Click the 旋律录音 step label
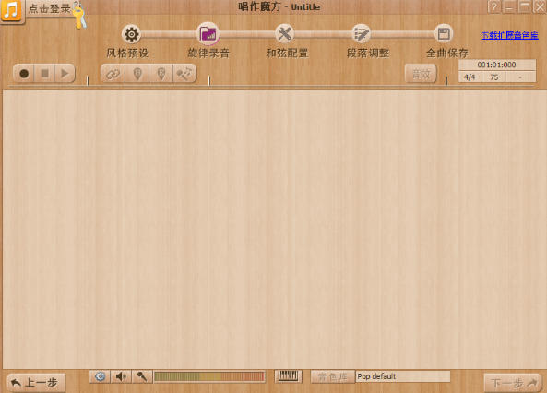The width and height of the screenshot is (547, 393). (x=208, y=54)
